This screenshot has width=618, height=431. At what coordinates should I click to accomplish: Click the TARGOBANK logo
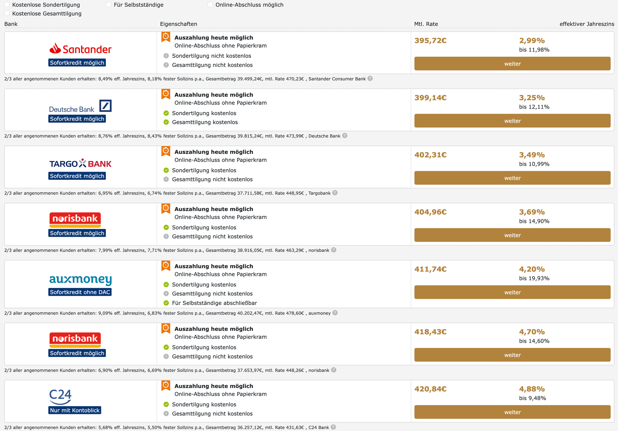pos(80,164)
